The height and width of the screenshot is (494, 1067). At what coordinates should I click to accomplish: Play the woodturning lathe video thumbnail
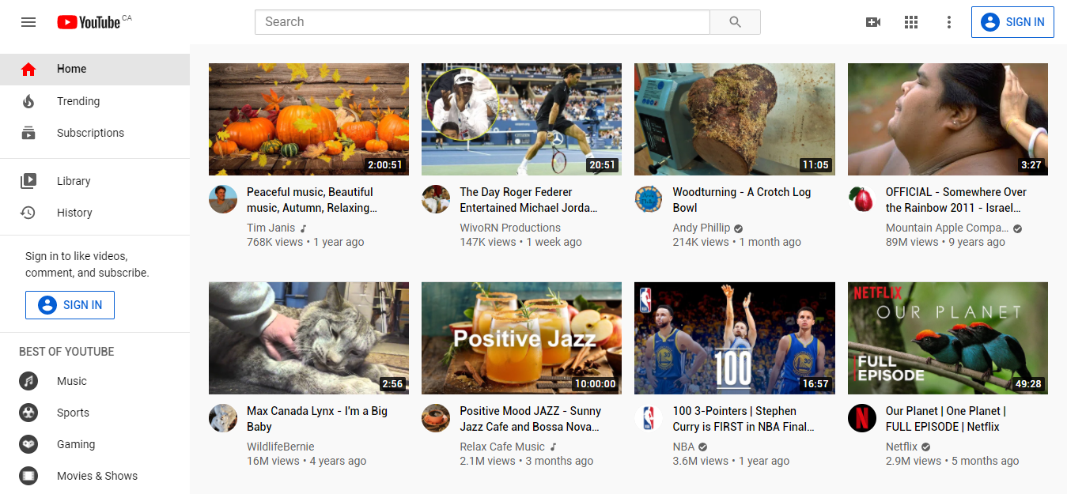point(735,119)
